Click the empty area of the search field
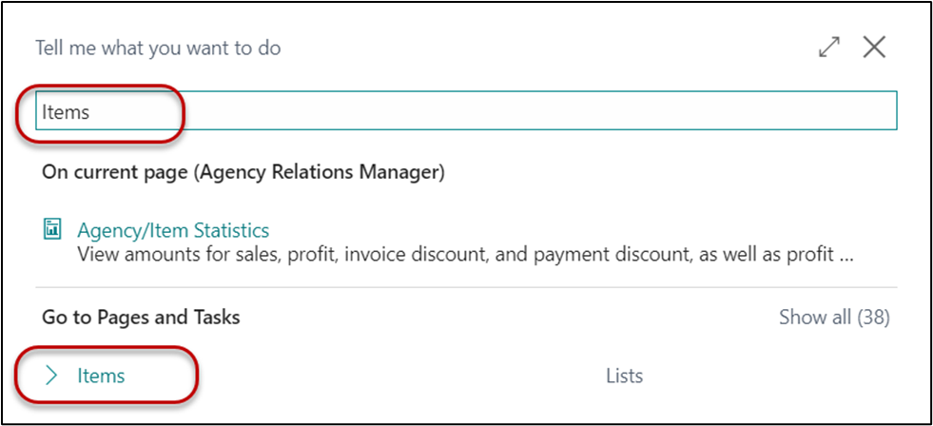This screenshot has width=933, height=426. (x=533, y=112)
